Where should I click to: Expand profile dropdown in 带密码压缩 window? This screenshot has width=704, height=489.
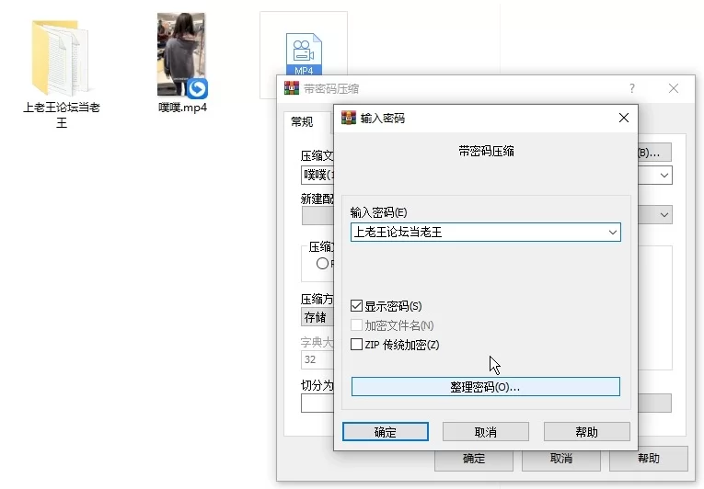coord(664,214)
